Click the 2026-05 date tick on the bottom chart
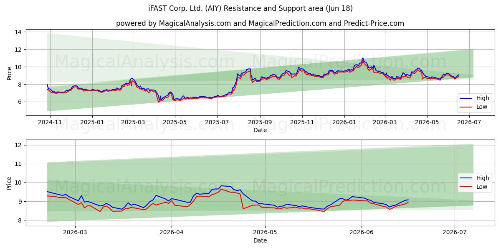 pyautogui.click(x=265, y=232)
